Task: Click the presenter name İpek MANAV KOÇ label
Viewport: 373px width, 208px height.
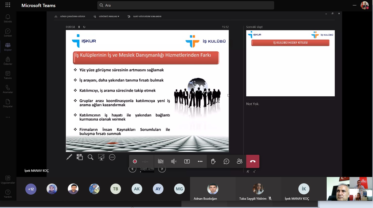Action: [36, 171]
